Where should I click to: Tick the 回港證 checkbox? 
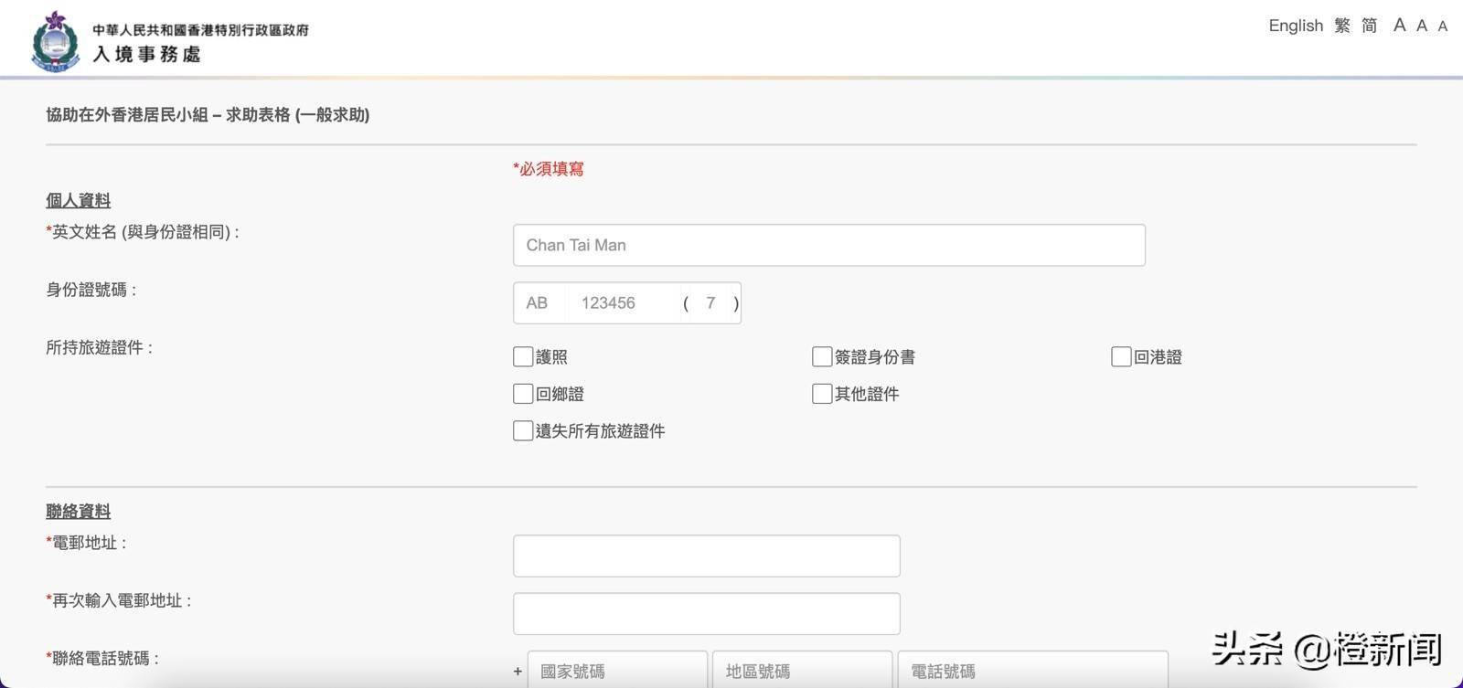click(1121, 356)
